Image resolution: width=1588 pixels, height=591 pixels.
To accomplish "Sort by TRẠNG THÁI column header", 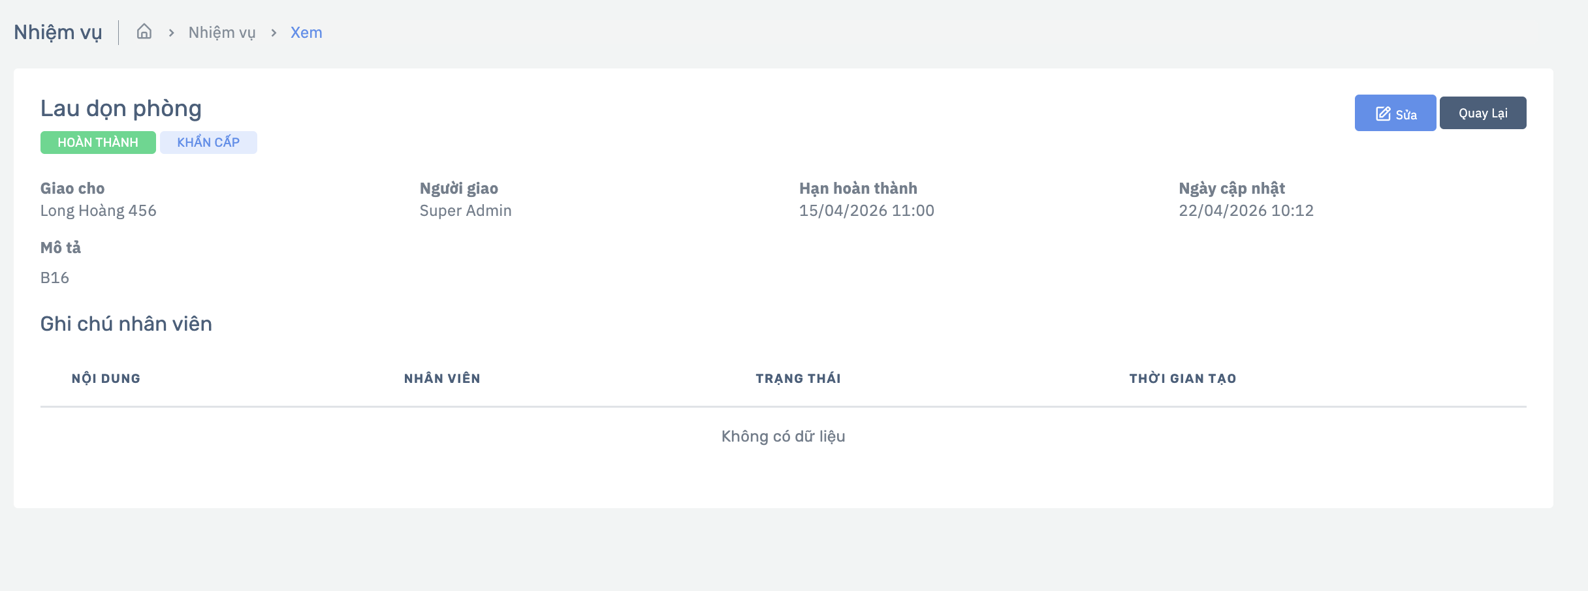I will pos(798,378).
